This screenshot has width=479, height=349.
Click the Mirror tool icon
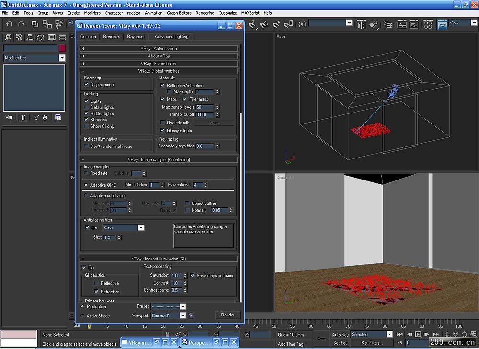[x=361, y=24]
